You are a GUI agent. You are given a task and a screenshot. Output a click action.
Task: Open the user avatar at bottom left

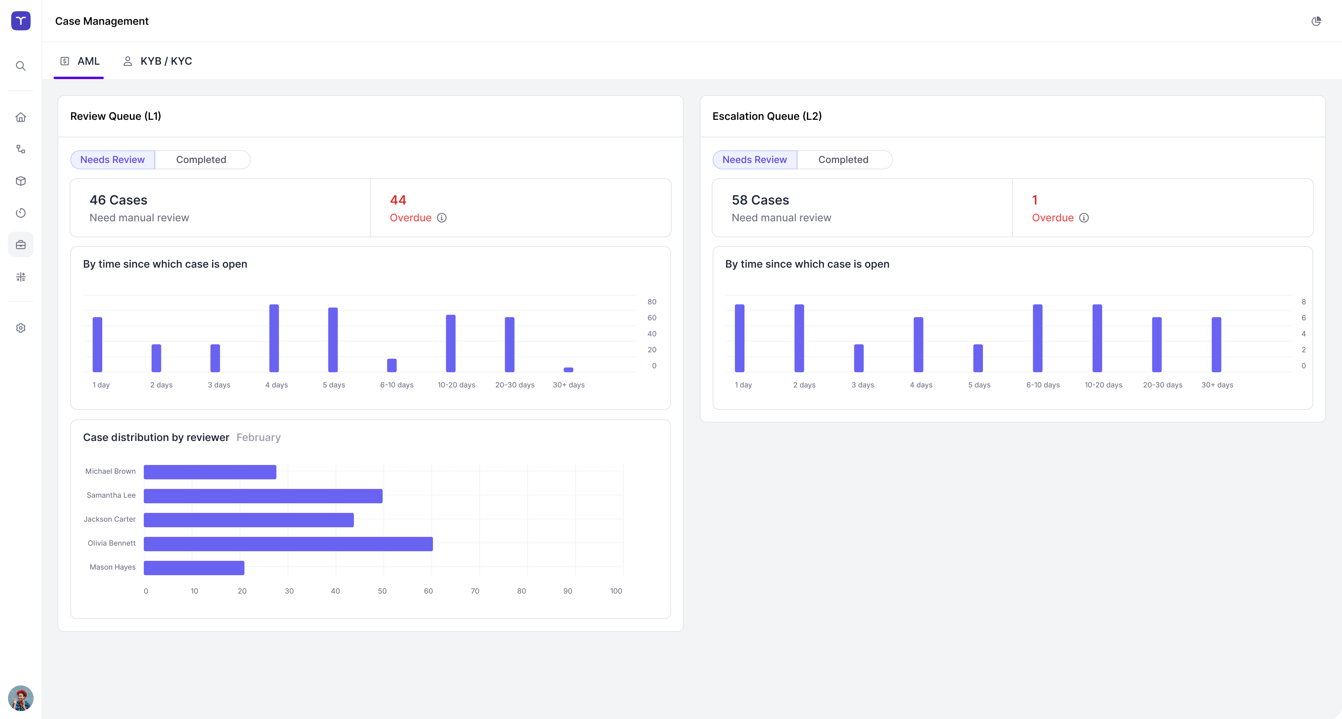[21, 698]
